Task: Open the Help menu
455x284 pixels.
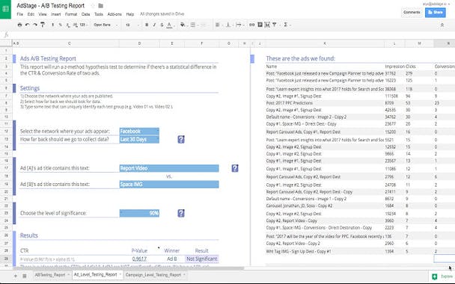Action: 130,14
